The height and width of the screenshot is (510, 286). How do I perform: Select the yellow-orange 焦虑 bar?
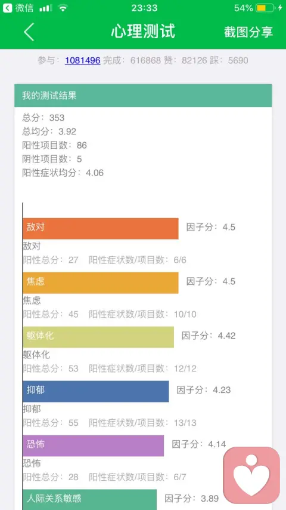click(101, 283)
